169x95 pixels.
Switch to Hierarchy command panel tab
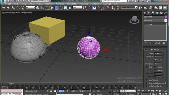[153, 13]
